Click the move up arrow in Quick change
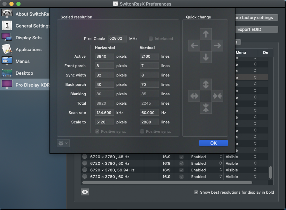Screen dimensions: 286x210 click(206, 34)
